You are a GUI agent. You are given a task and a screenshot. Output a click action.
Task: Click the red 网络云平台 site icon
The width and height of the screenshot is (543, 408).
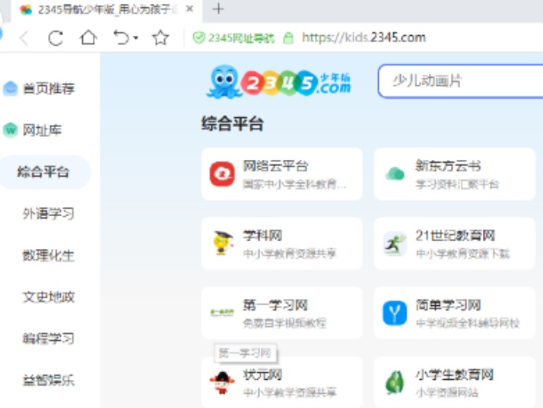(x=222, y=174)
